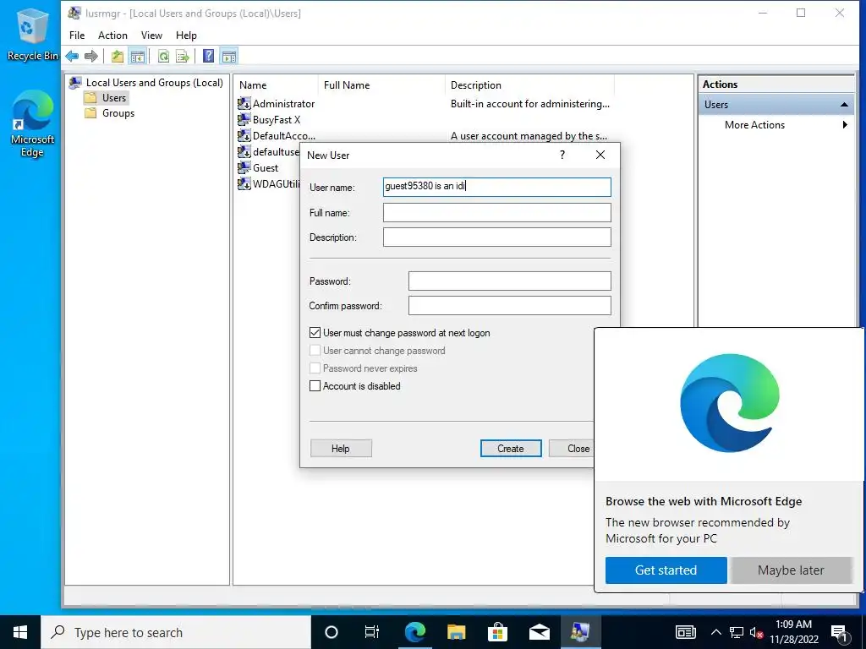Click the Full Name column header

tap(381, 85)
